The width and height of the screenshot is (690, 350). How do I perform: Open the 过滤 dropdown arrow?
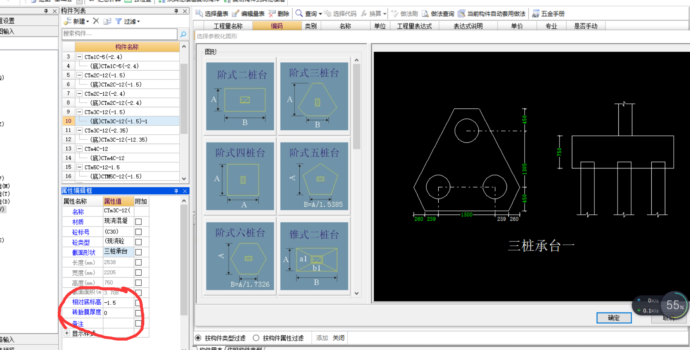point(138,22)
